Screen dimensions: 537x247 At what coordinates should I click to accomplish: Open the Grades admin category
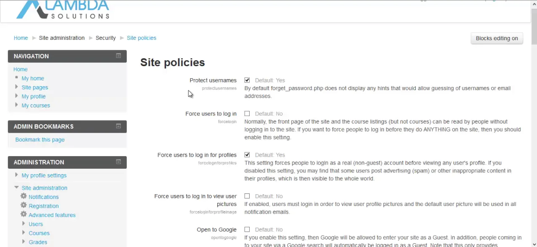click(38, 242)
